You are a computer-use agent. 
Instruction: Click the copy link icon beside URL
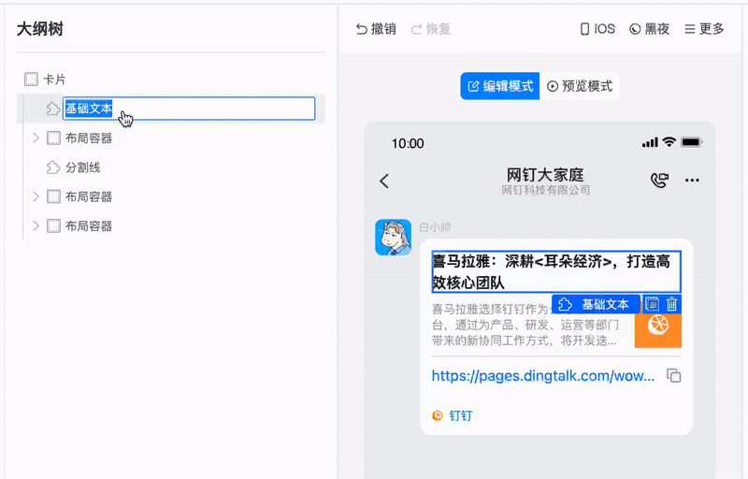(673, 375)
